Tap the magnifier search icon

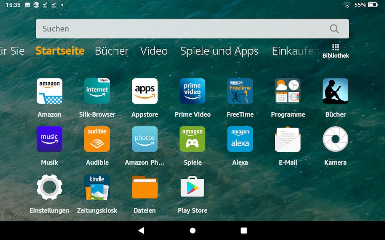pos(334,29)
